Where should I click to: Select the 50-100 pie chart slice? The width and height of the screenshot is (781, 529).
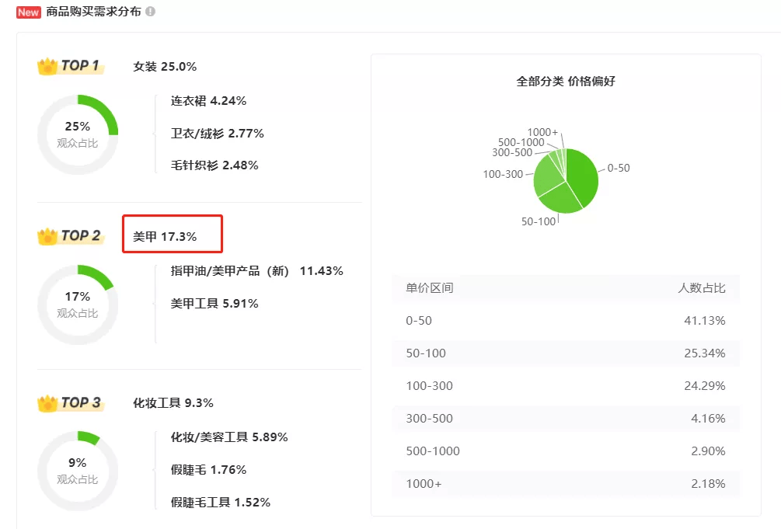pyautogui.click(x=560, y=198)
